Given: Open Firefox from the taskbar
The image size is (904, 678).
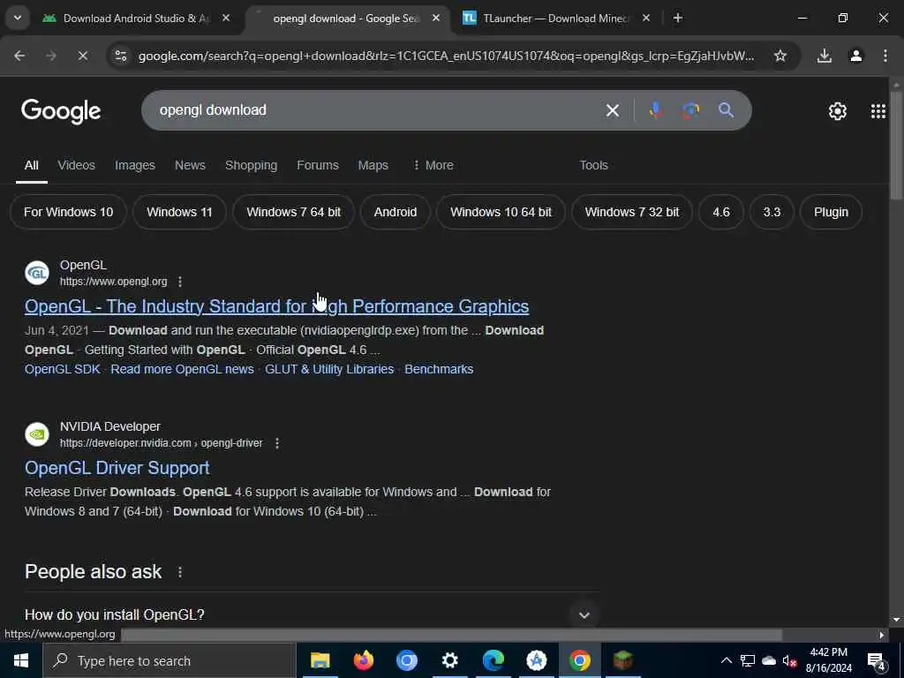Looking at the screenshot, I should [x=363, y=660].
